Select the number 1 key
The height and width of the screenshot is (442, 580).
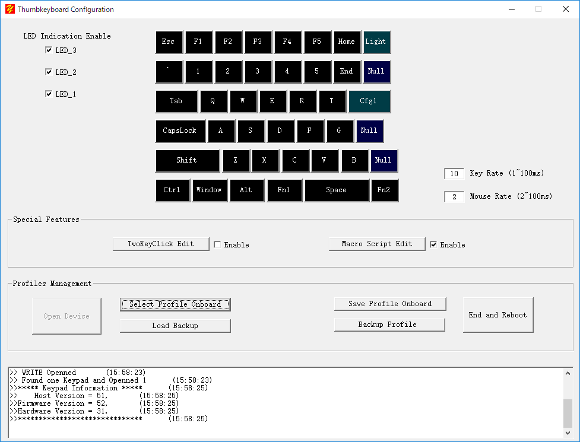point(199,72)
